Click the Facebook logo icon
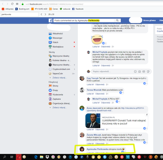163x160 pixels. 50,21
